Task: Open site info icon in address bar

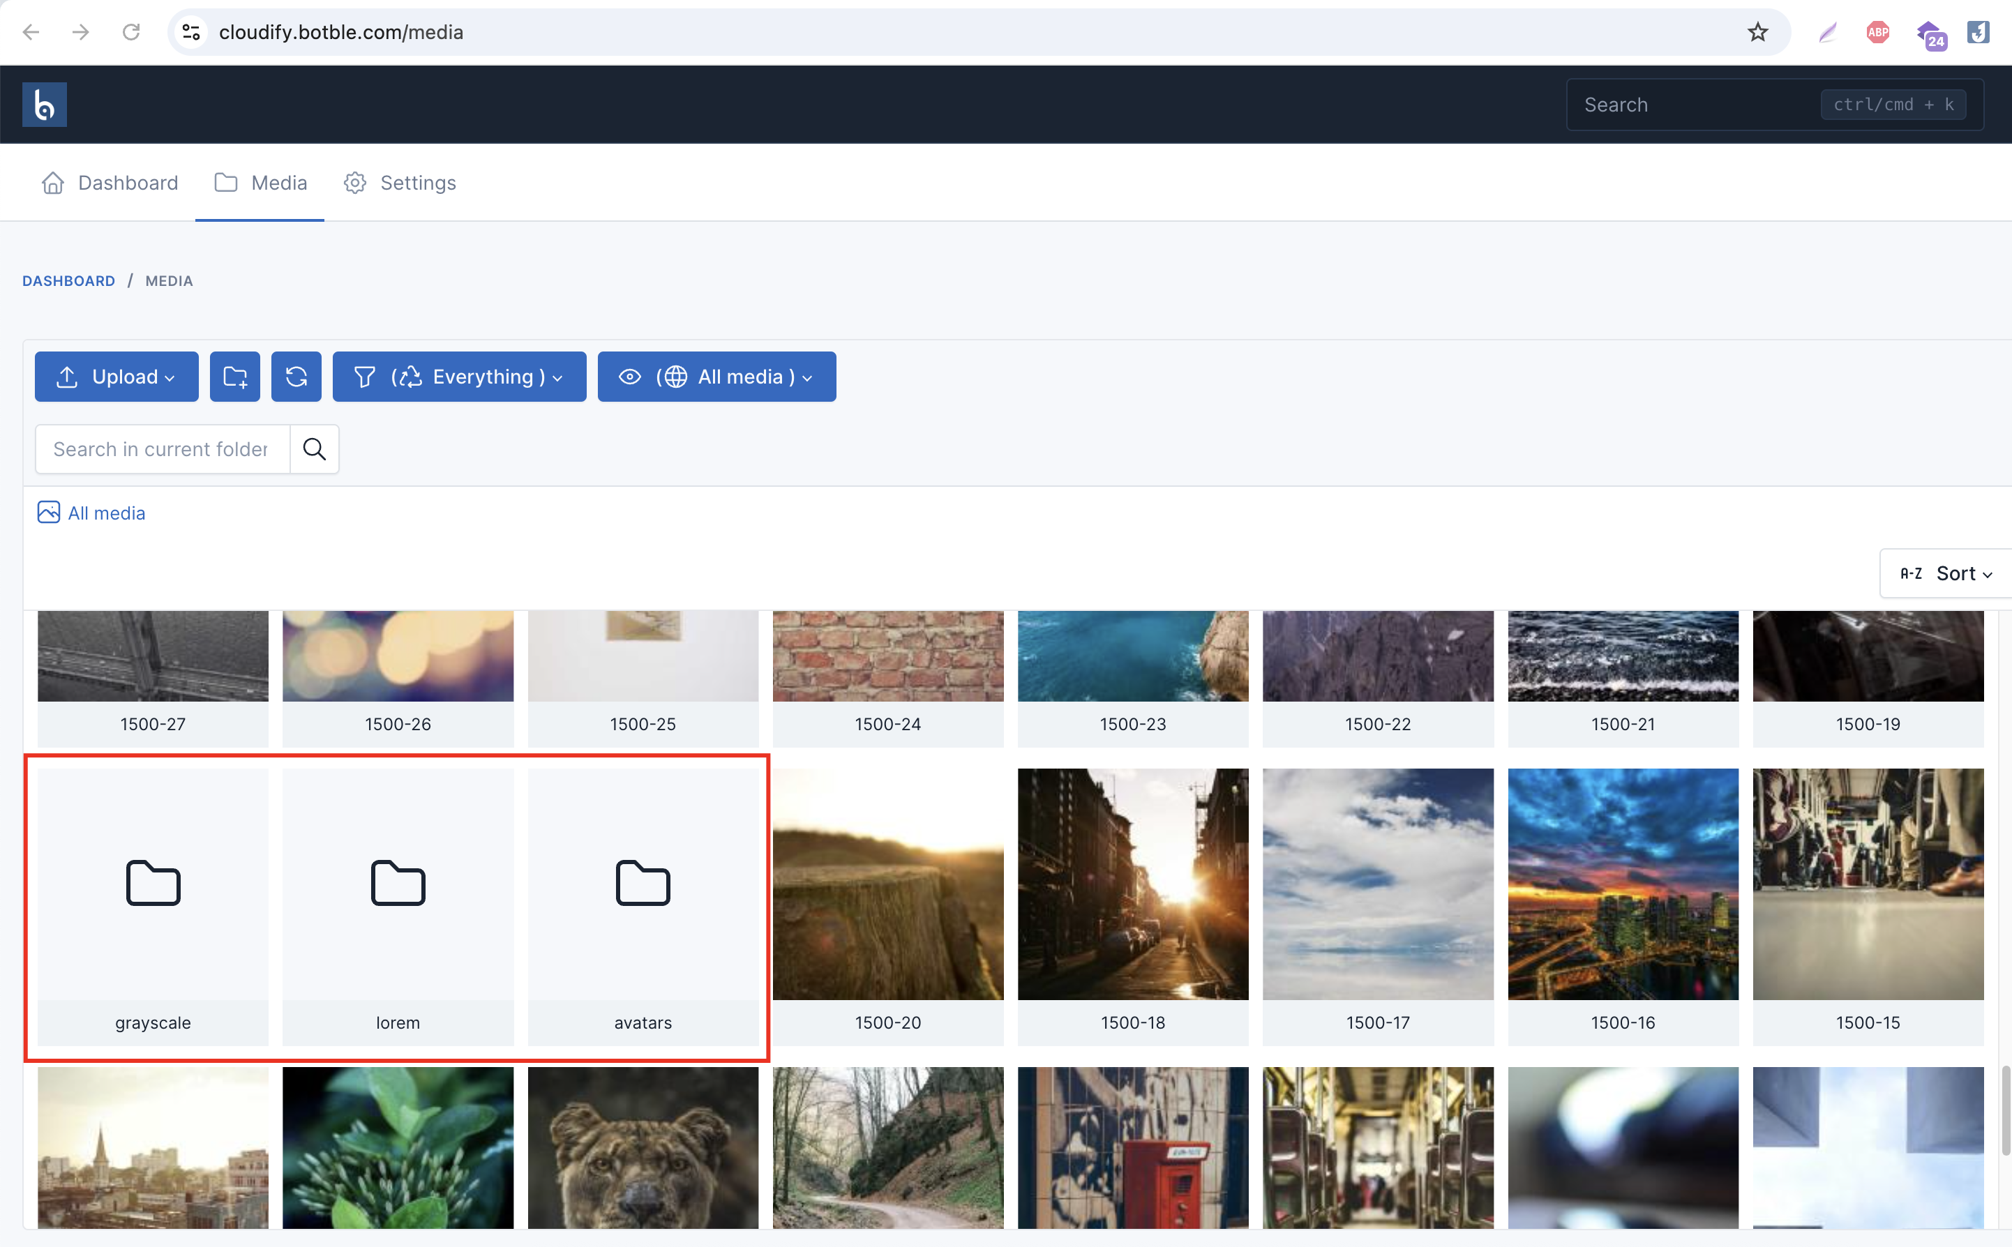Action: tap(191, 32)
